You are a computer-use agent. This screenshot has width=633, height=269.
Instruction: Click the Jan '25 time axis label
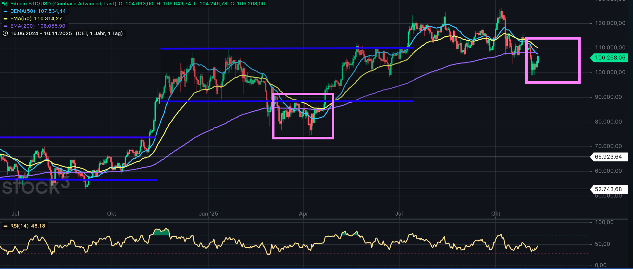point(208,214)
